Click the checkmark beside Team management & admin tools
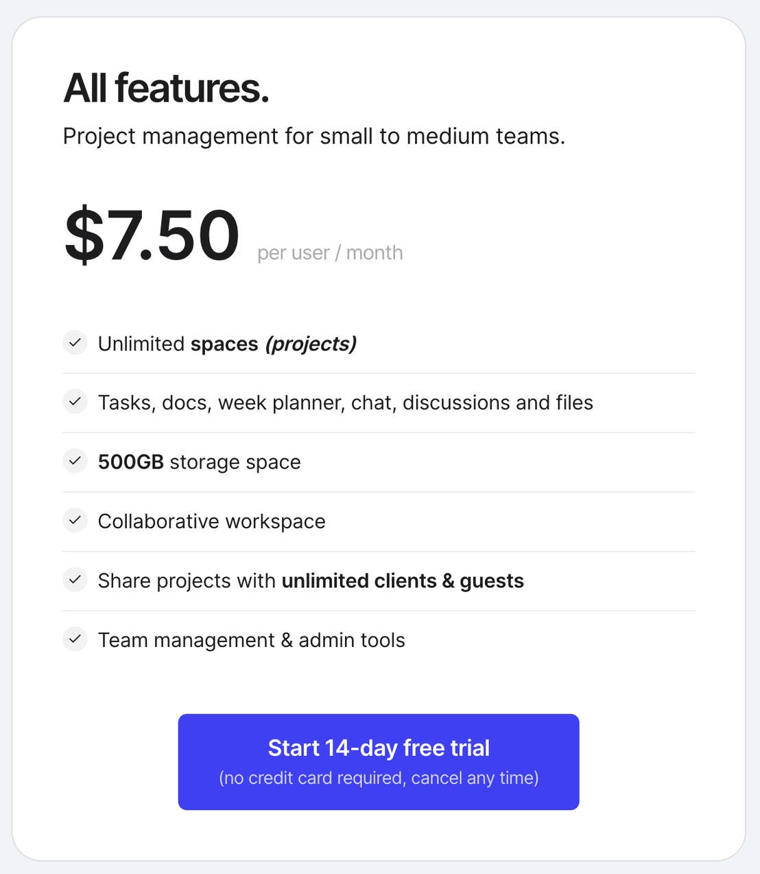The image size is (760, 874). 75,639
